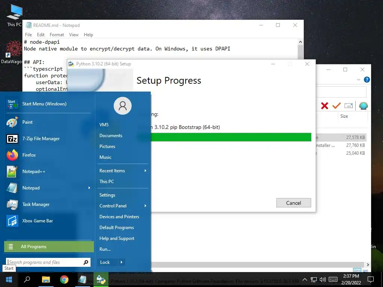Screen dimensions: 383x287
Task: Click the Windows Start button
Action: (x=9, y=280)
